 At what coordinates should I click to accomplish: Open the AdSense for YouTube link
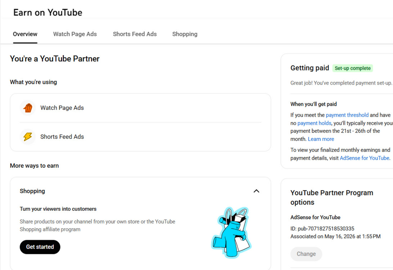coord(365,158)
